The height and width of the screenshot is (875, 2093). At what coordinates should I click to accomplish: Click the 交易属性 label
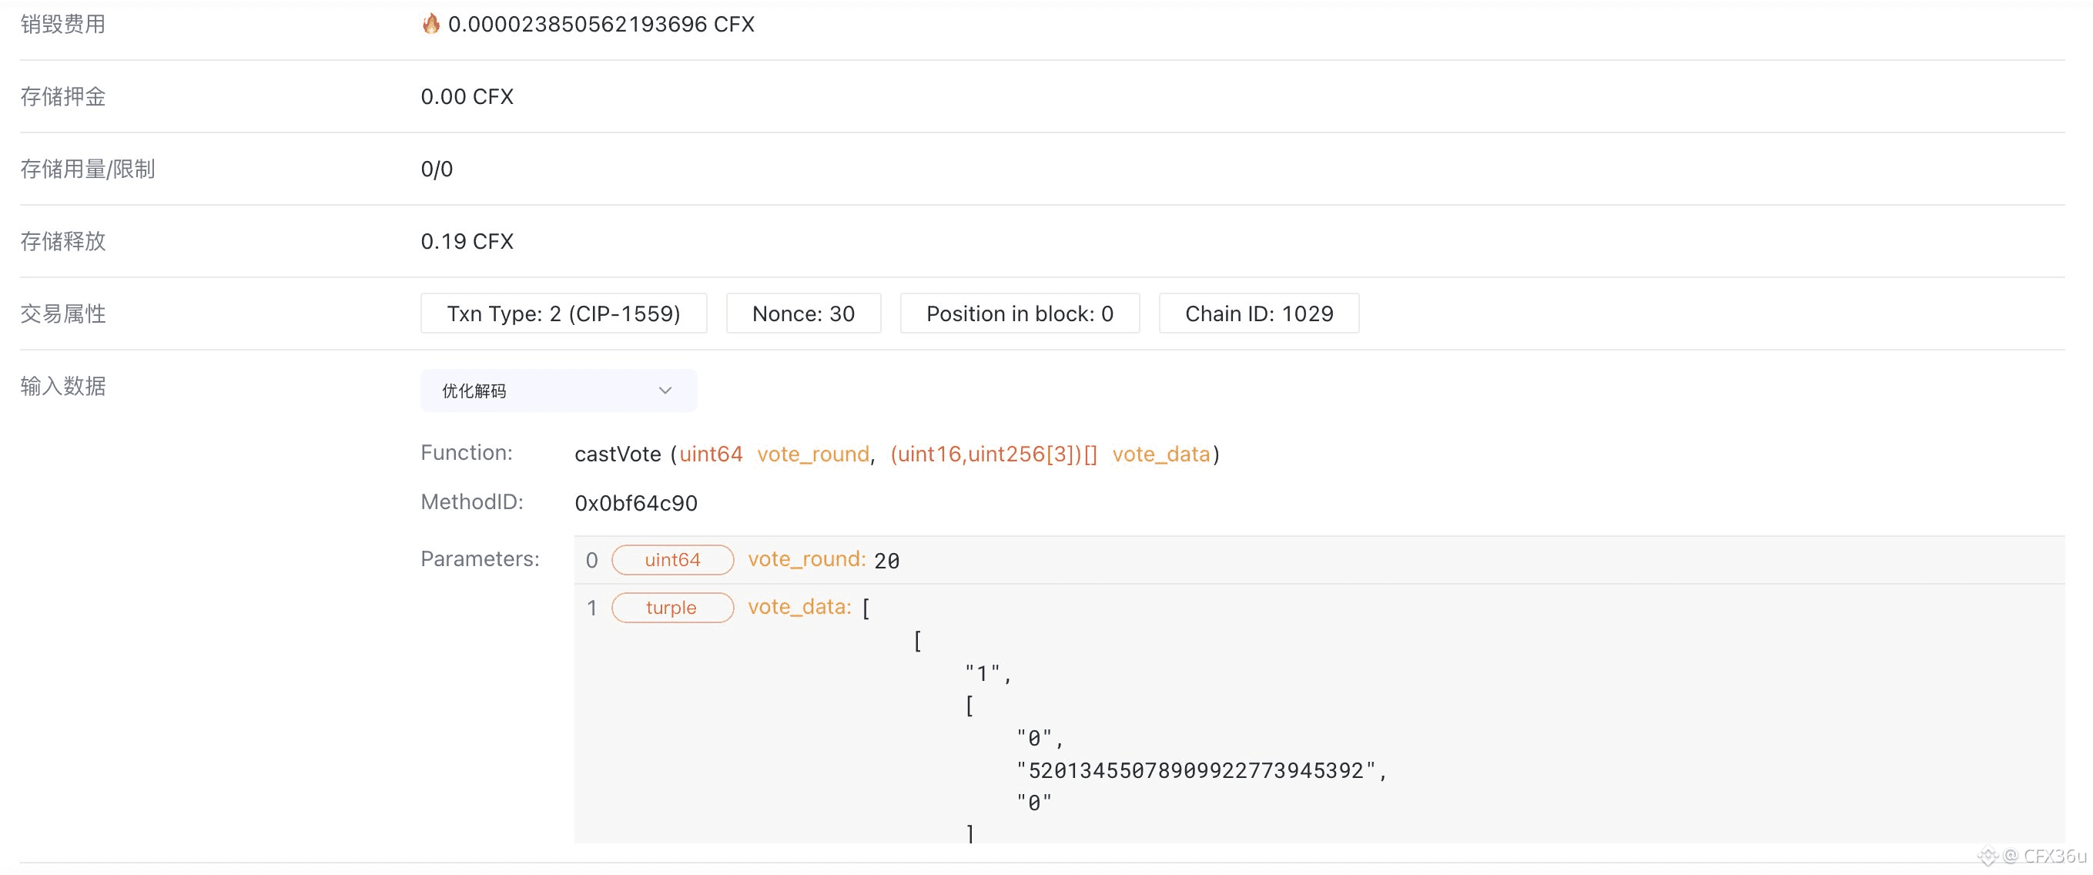pos(62,313)
